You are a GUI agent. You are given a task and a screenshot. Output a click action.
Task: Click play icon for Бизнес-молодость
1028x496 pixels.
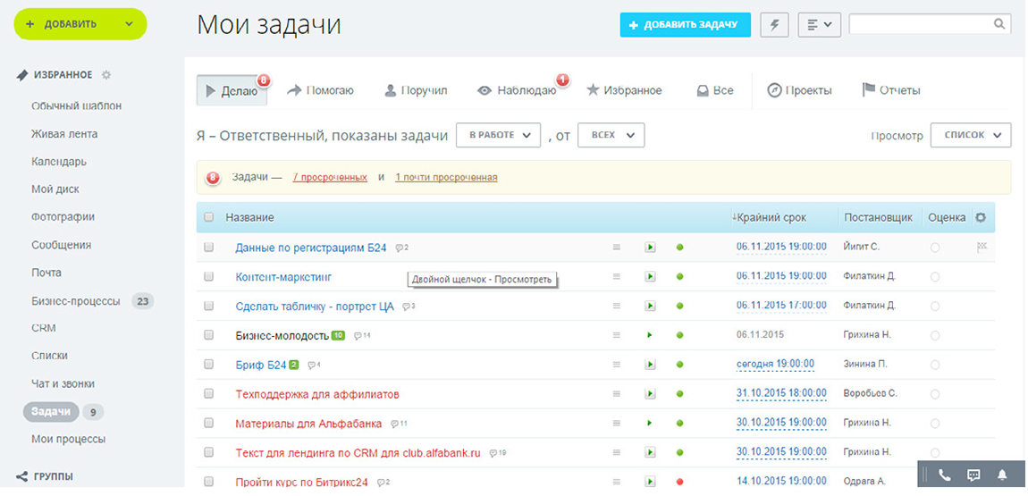[x=650, y=335]
